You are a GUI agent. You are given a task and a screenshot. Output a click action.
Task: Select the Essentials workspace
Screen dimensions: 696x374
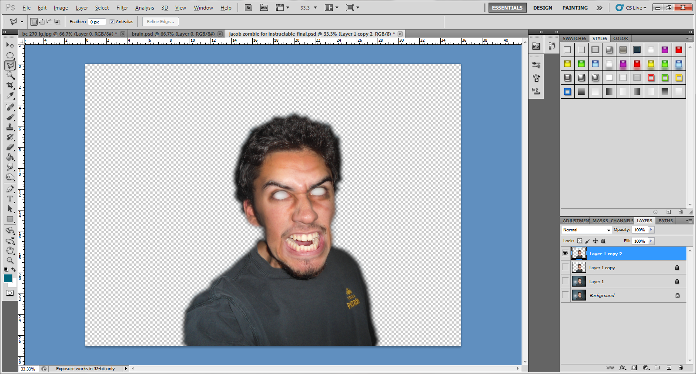click(507, 8)
